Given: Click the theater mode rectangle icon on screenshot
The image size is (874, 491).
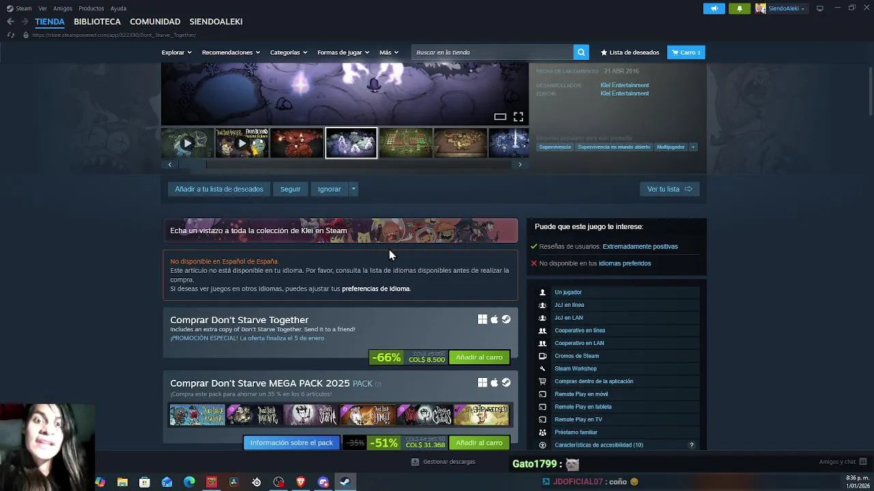Looking at the screenshot, I should 500,117.
